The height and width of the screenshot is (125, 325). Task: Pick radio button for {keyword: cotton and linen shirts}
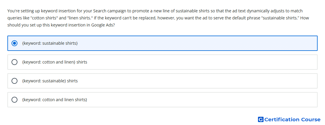click(x=14, y=100)
